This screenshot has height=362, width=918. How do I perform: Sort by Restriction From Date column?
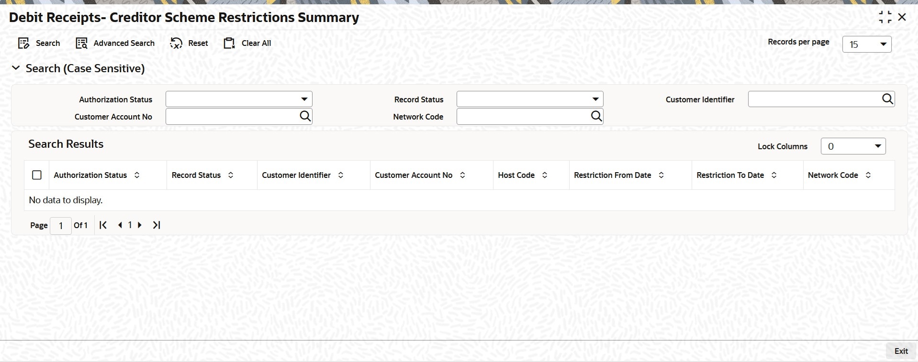click(x=661, y=175)
